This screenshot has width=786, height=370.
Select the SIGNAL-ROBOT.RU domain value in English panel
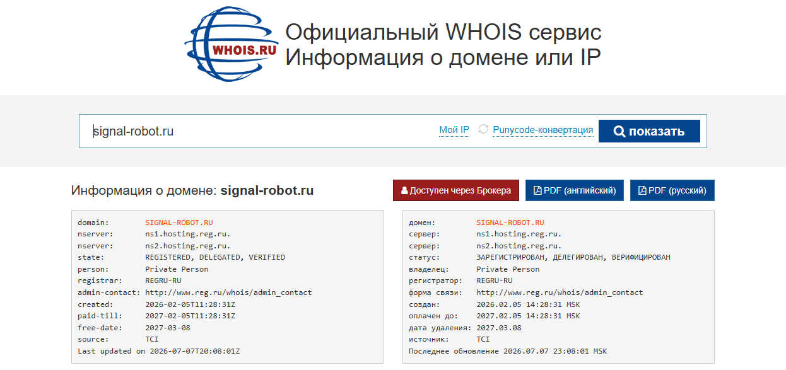(x=179, y=223)
